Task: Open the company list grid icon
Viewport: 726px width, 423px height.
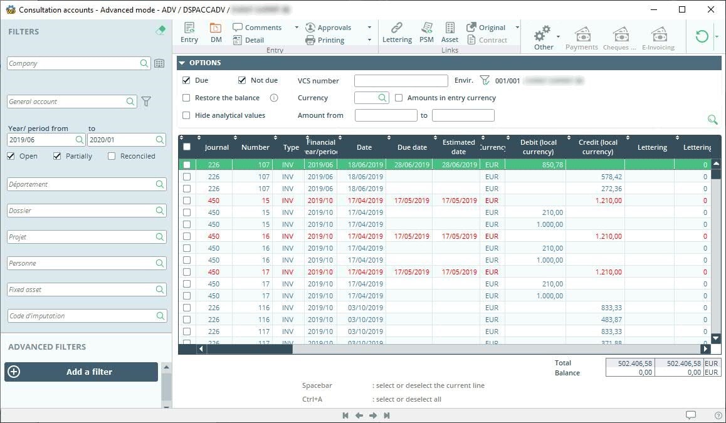Action: coord(159,63)
